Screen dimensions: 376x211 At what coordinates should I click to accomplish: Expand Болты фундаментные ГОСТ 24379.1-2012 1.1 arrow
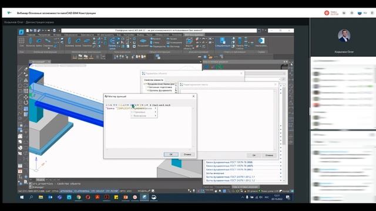(x=281, y=177)
